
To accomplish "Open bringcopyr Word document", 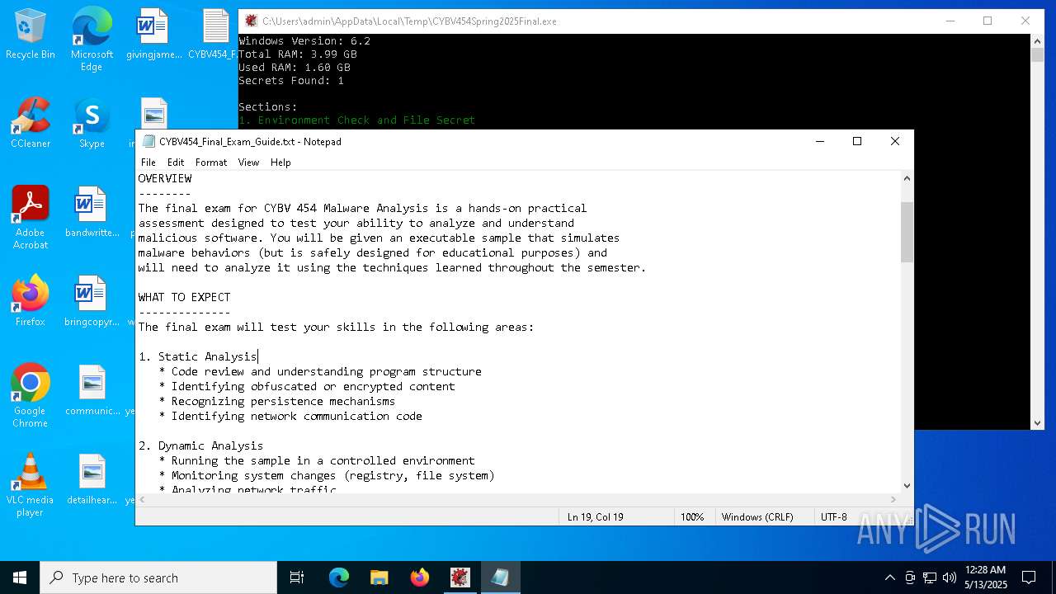I will [92, 302].
